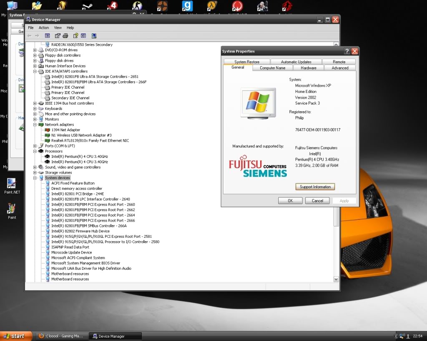Screen dimensions: 427x341
Task: Click the Support Information button
Action: coord(315,187)
